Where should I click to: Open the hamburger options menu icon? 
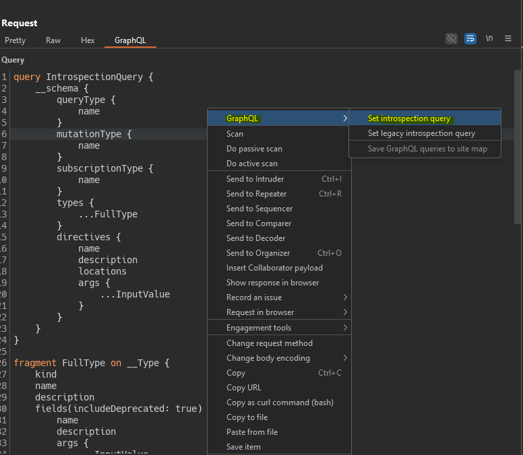(508, 38)
